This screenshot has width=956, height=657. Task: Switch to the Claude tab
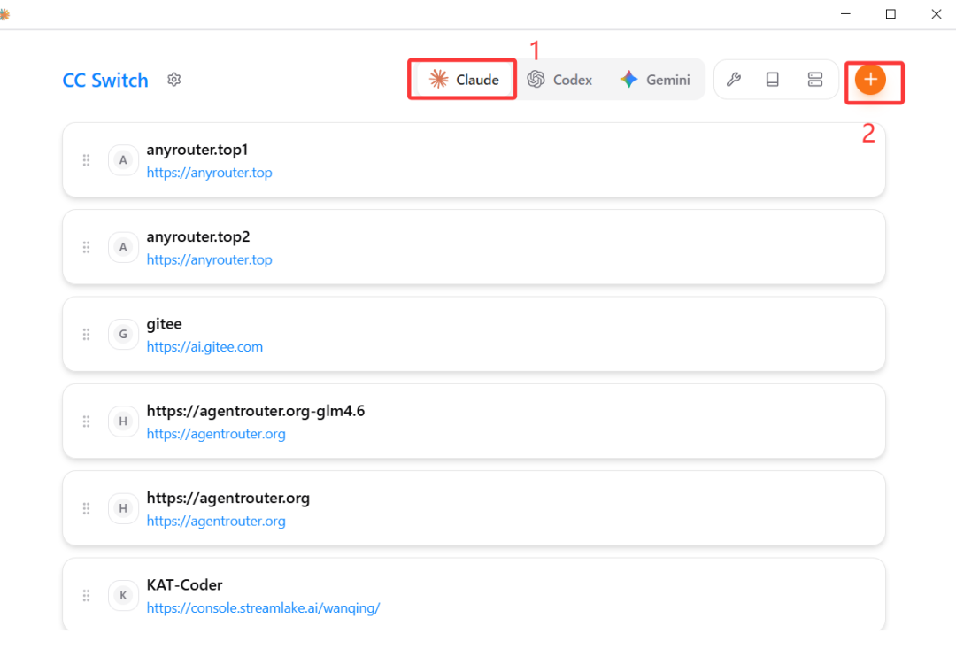coord(463,80)
